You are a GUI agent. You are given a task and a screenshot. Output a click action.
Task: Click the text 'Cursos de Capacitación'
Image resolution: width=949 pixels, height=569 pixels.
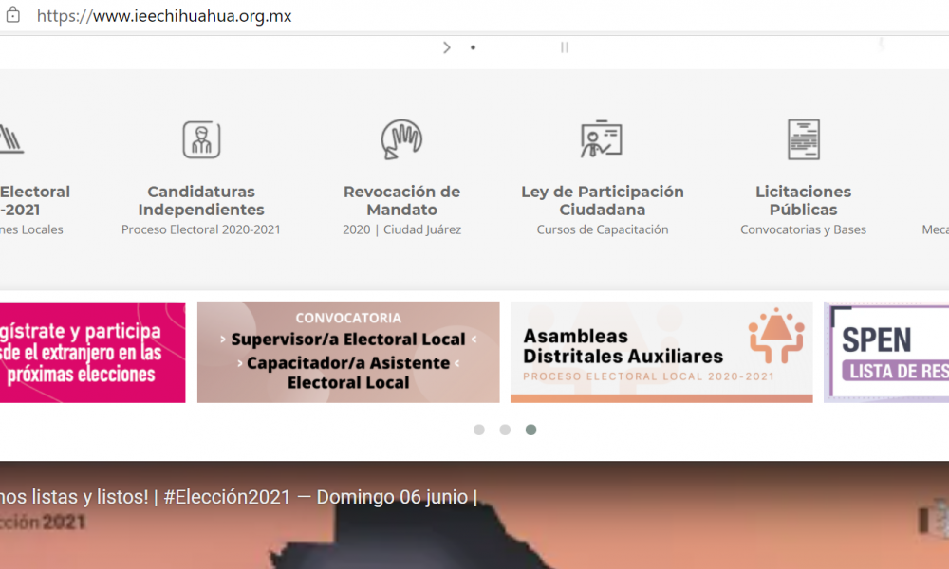coord(603,229)
